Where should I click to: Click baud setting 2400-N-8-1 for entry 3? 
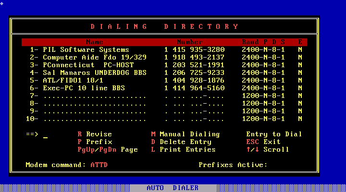(263, 65)
